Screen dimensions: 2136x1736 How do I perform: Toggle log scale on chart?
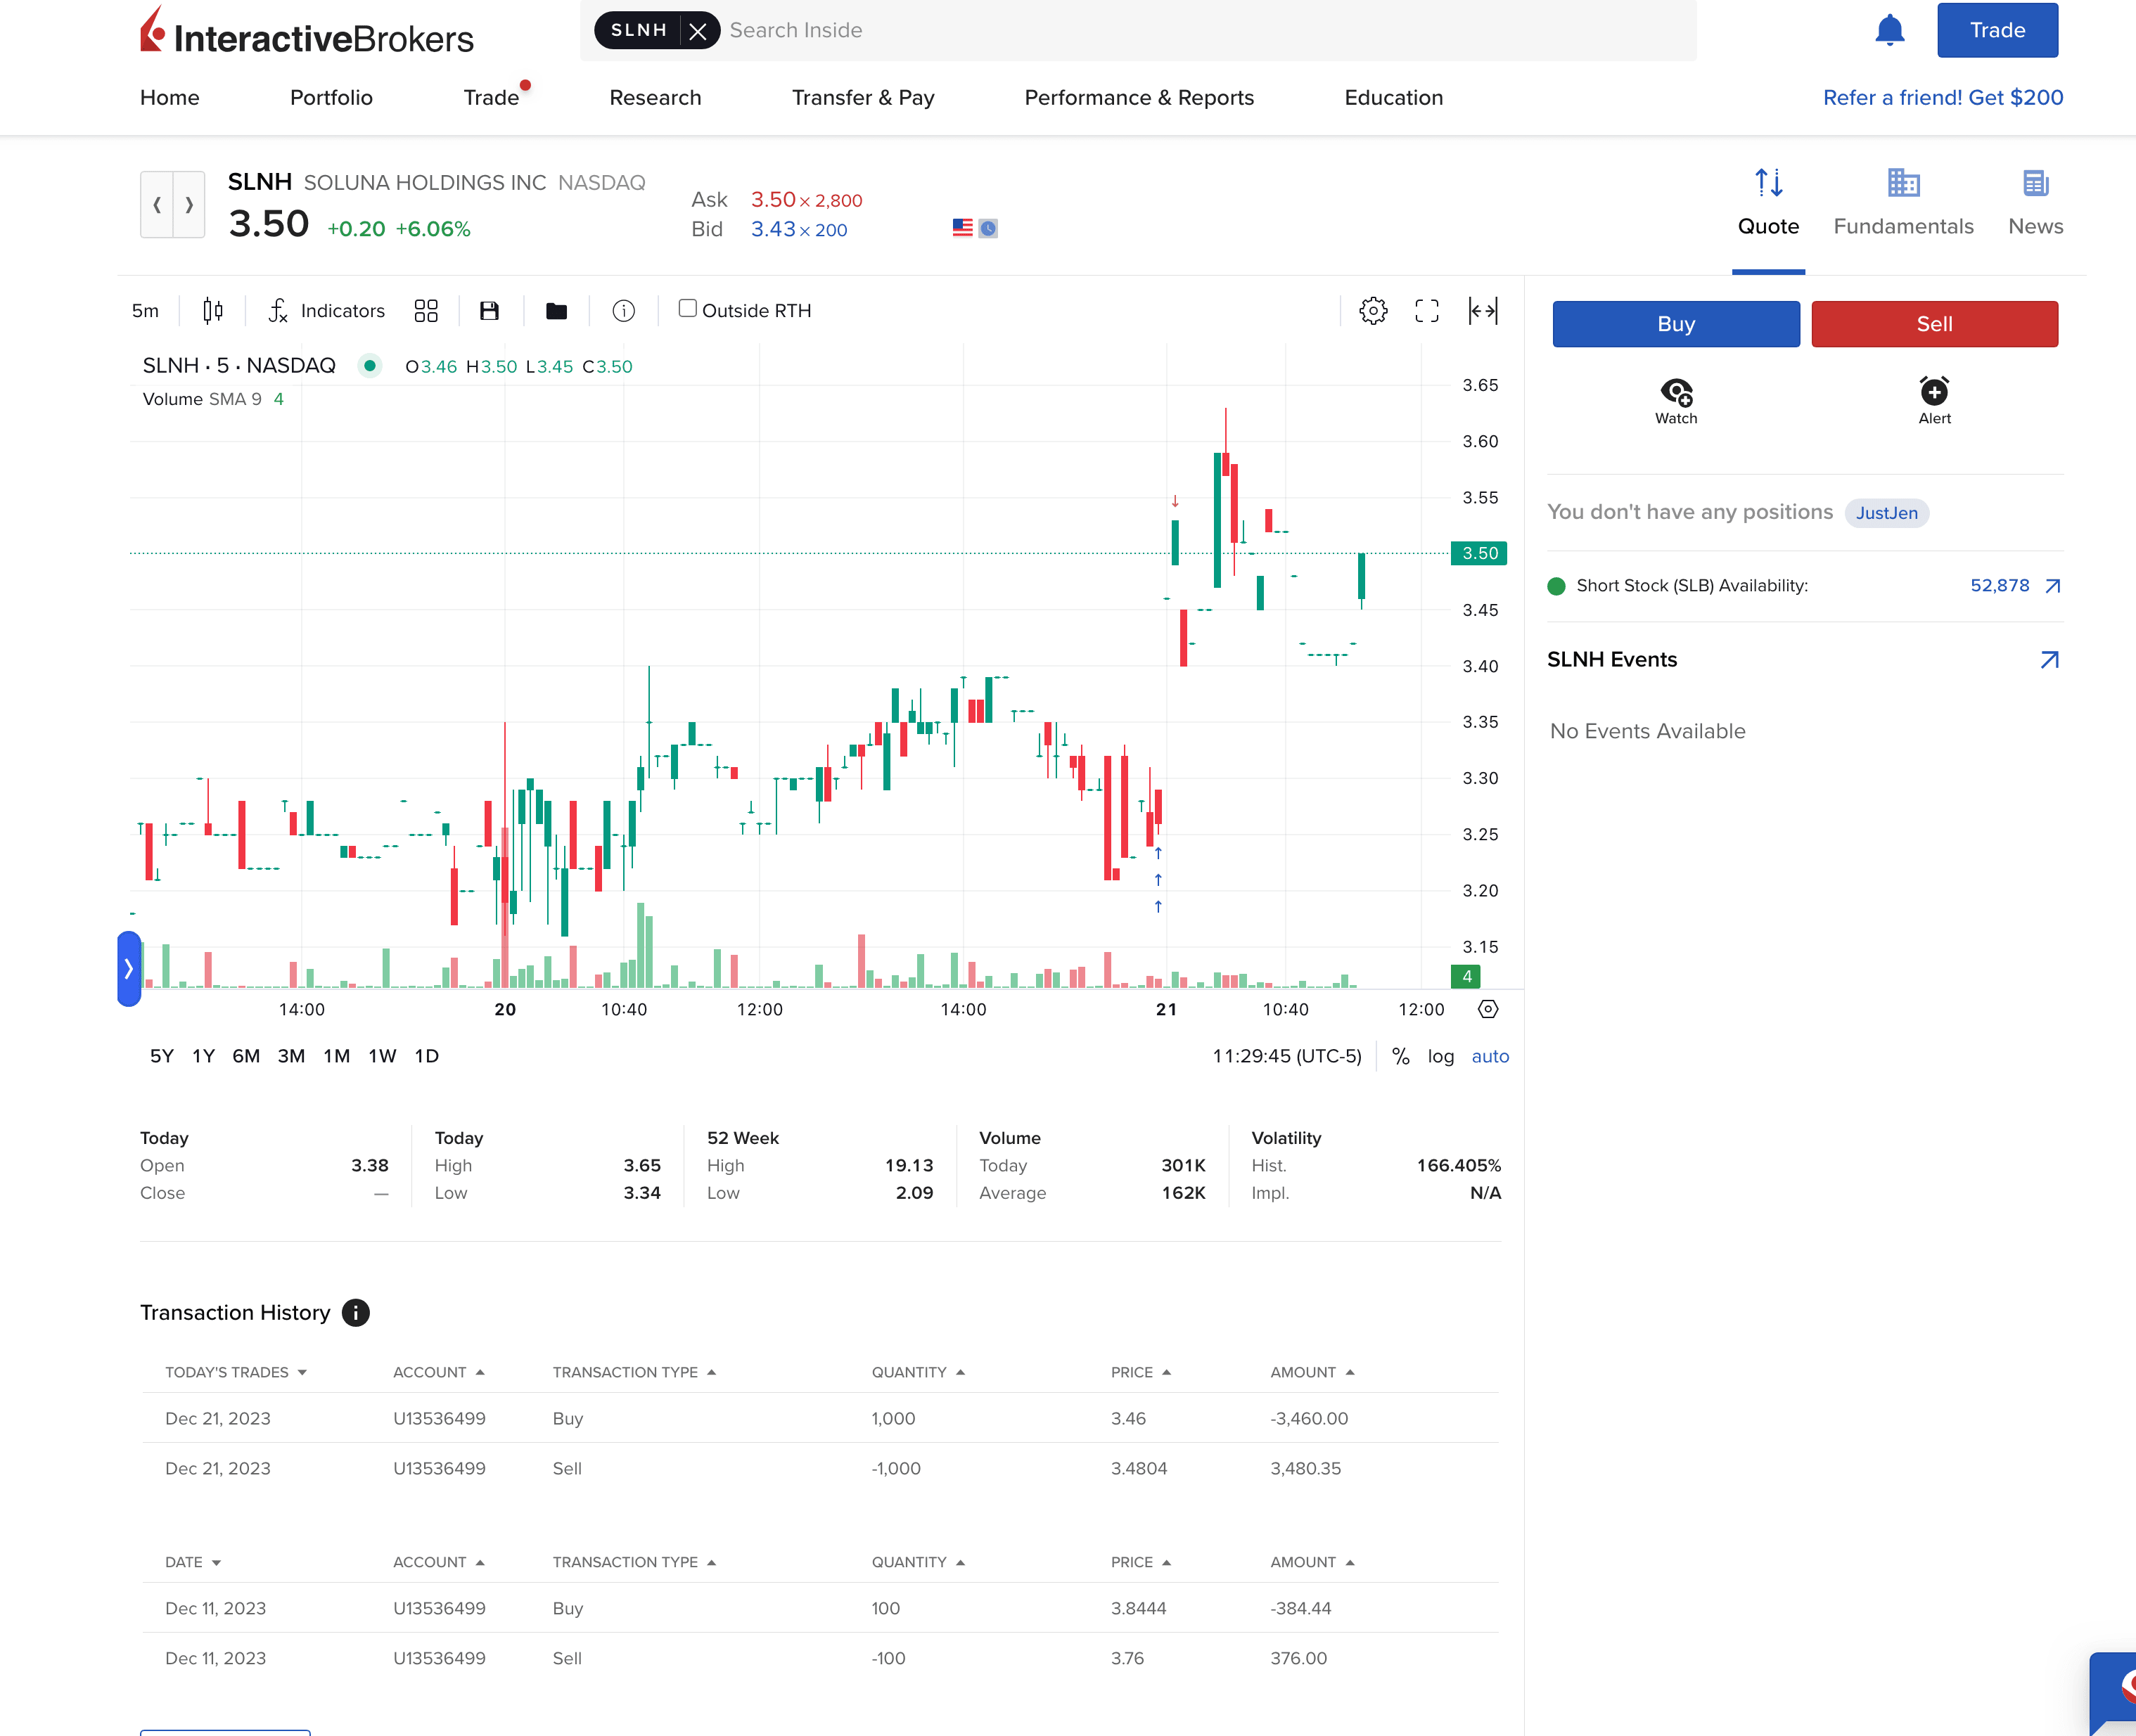click(x=1440, y=1056)
